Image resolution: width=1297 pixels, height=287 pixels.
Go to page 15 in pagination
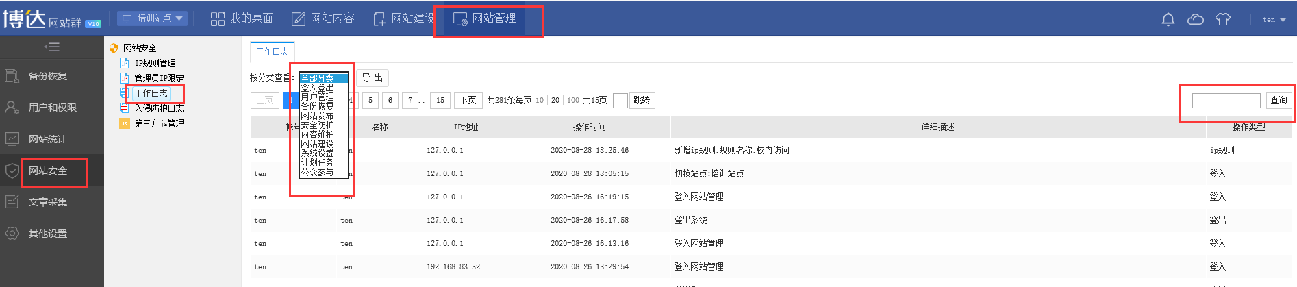(440, 101)
